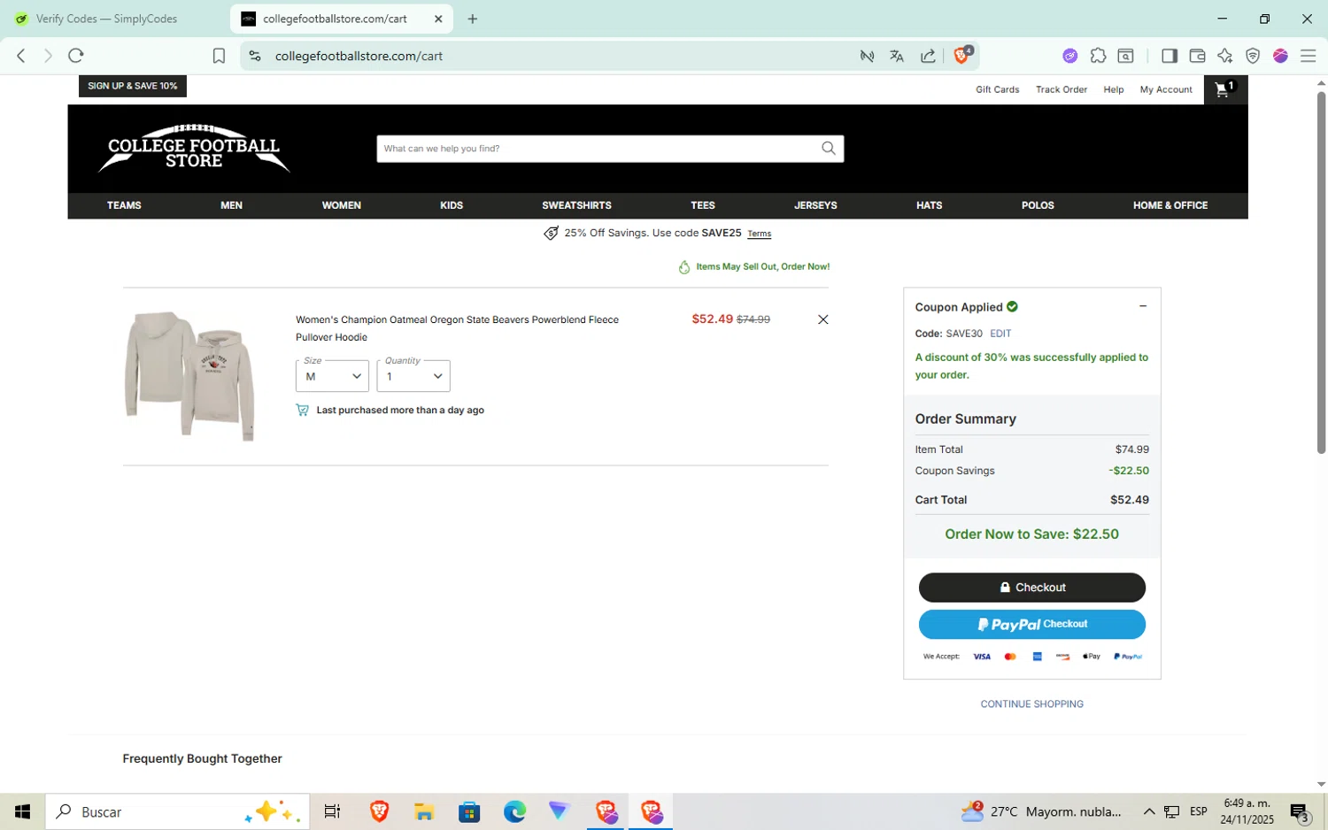Click the translate page icon
This screenshot has height=830, width=1328.
tap(897, 56)
